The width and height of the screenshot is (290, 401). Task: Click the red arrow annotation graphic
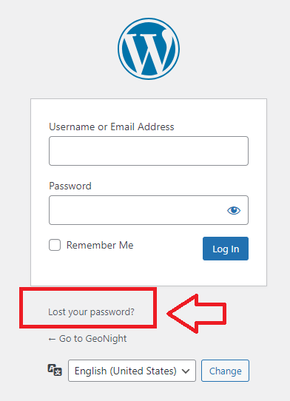point(197,314)
